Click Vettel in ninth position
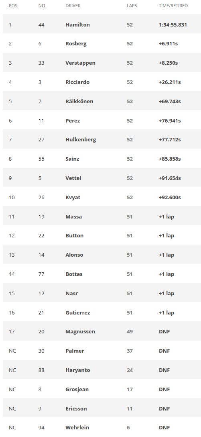This screenshot has height=437, width=201. (x=73, y=178)
